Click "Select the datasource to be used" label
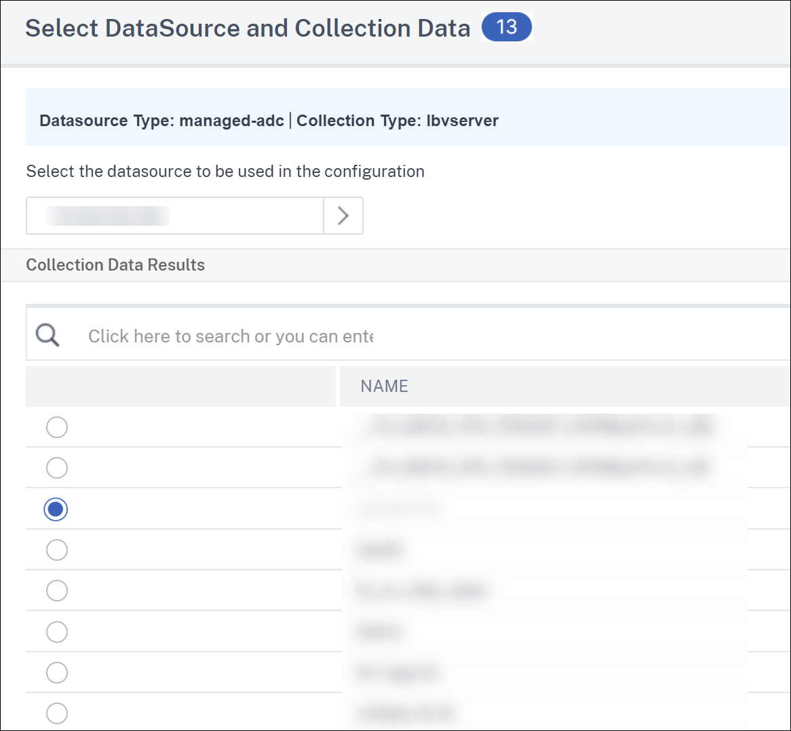791x731 pixels. pyautogui.click(x=225, y=172)
